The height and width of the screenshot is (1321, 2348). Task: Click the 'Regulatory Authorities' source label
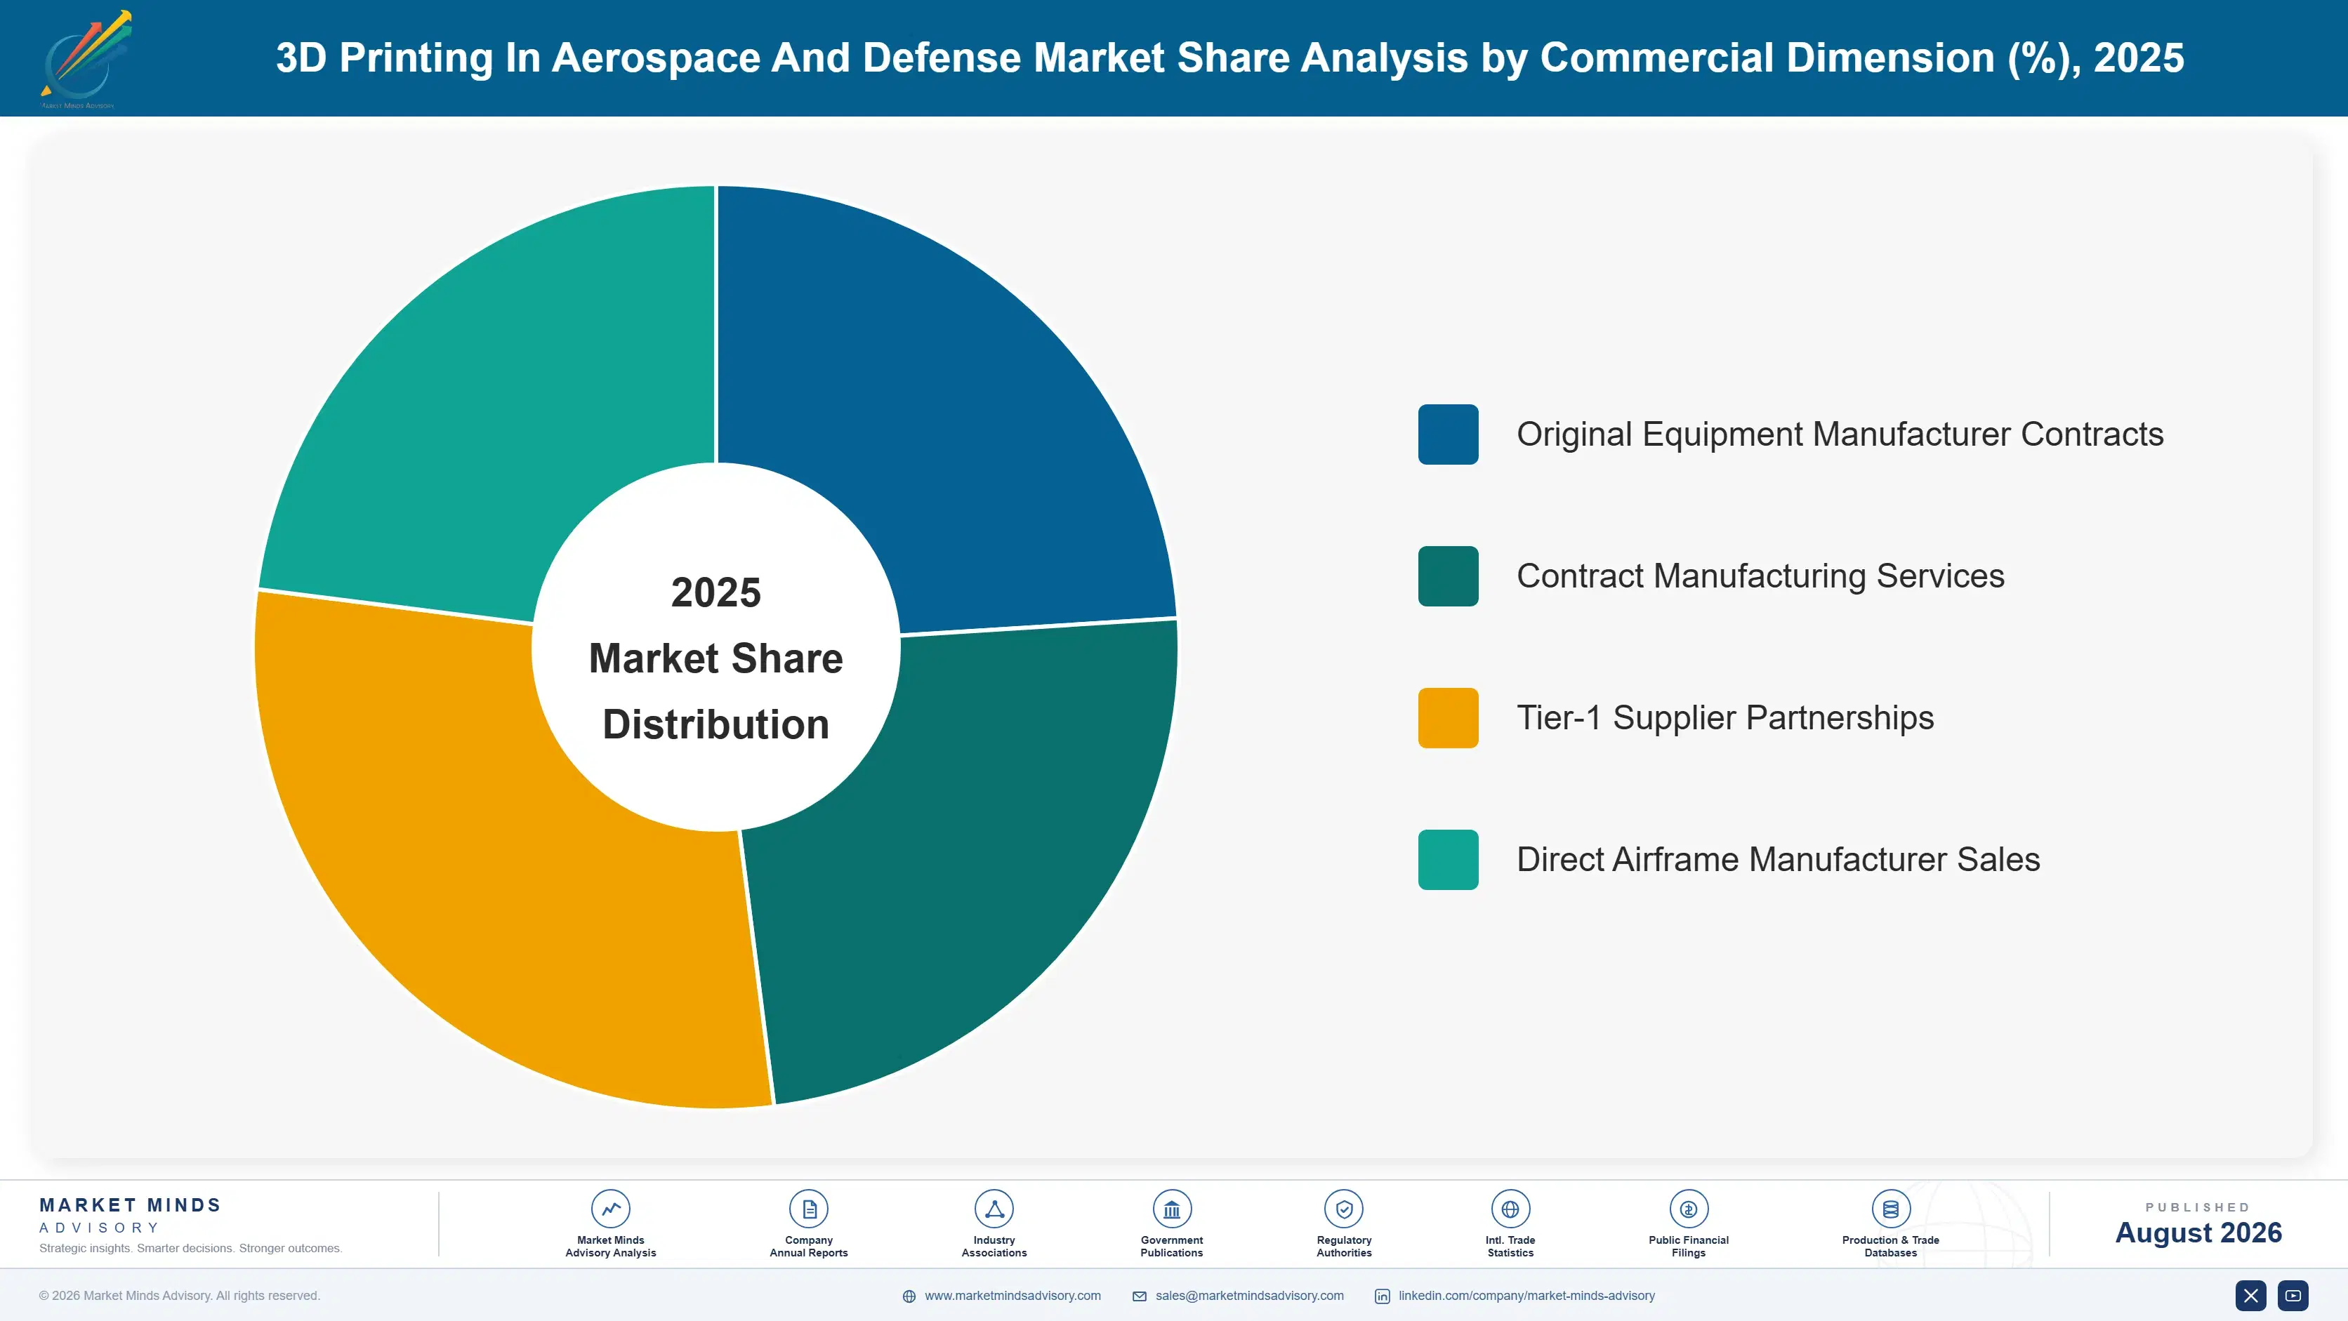pyautogui.click(x=1343, y=1247)
